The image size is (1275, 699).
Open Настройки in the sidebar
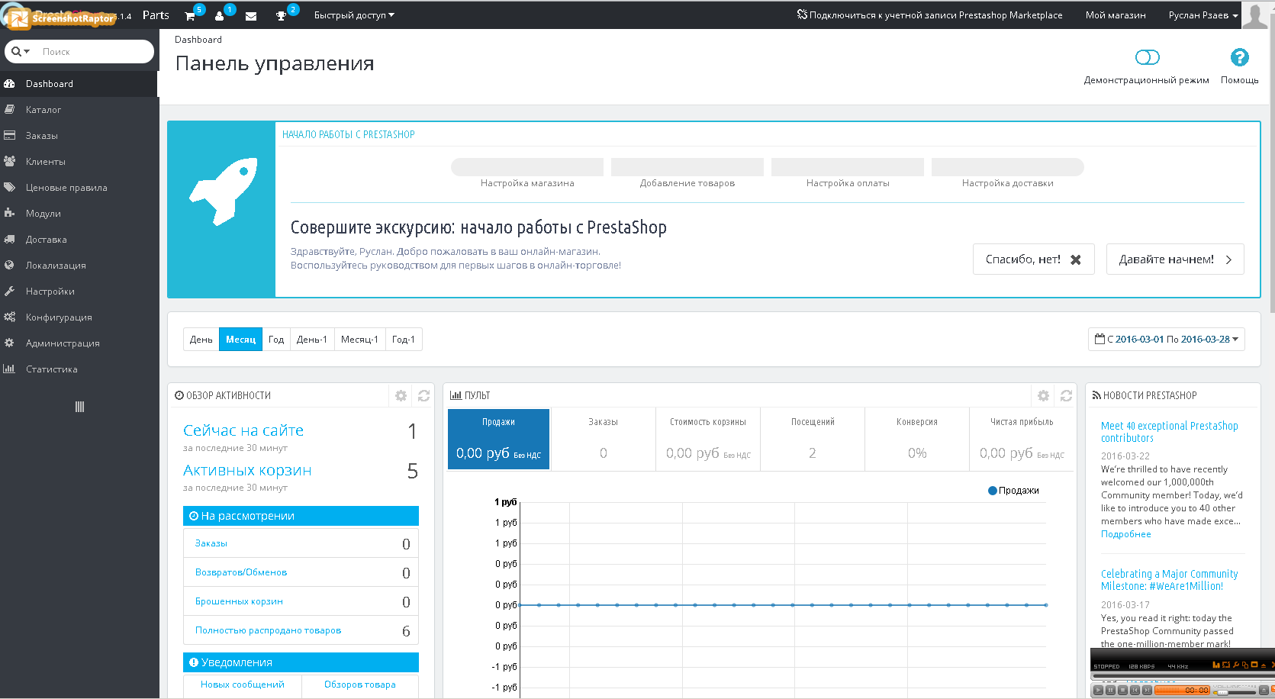click(79, 292)
